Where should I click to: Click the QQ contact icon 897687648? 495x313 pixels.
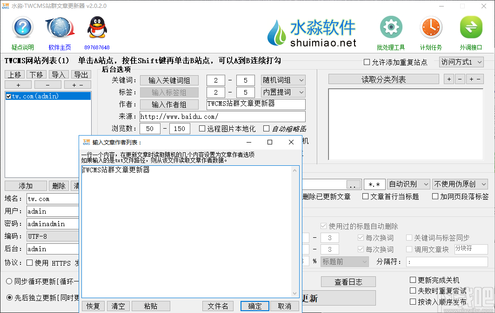pos(96,27)
